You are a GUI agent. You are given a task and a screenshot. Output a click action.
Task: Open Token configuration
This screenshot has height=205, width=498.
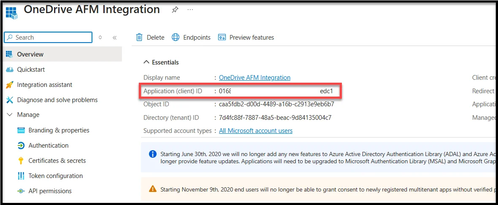coord(55,176)
